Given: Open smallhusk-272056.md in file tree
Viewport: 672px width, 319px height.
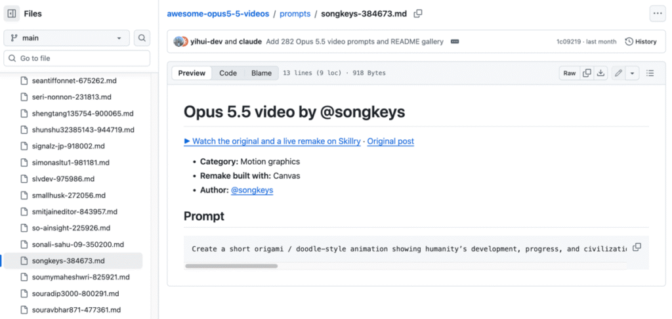Looking at the screenshot, I should point(68,195).
